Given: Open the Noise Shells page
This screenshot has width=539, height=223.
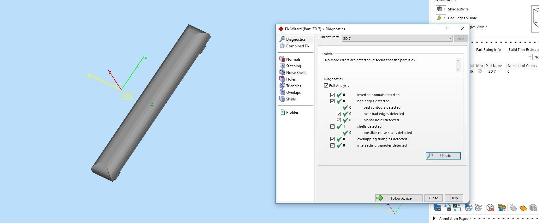Looking at the screenshot, I should pyautogui.click(x=293, y=73).
